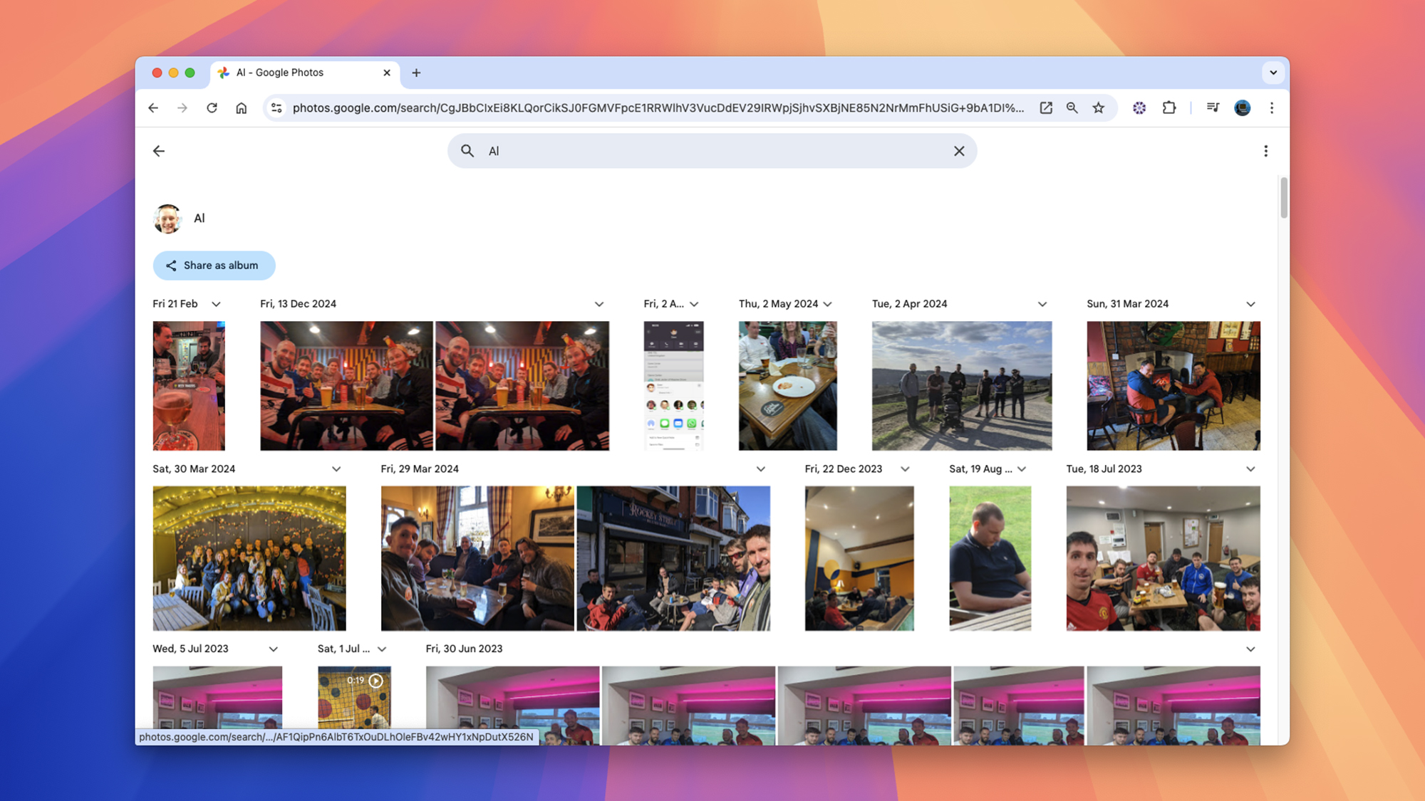Open the Google Photos more options menu
Image resolution: width=1425 pixels, height=801 pixels.
tap(1265, 151)
